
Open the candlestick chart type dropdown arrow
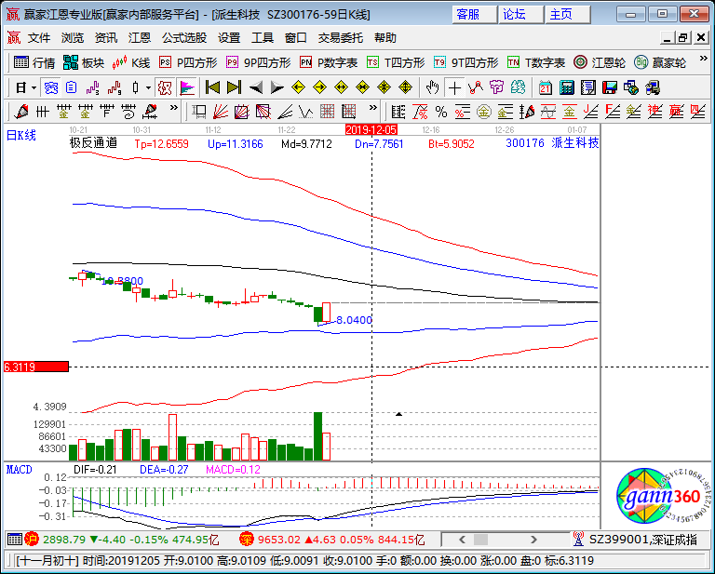point(148,87)
